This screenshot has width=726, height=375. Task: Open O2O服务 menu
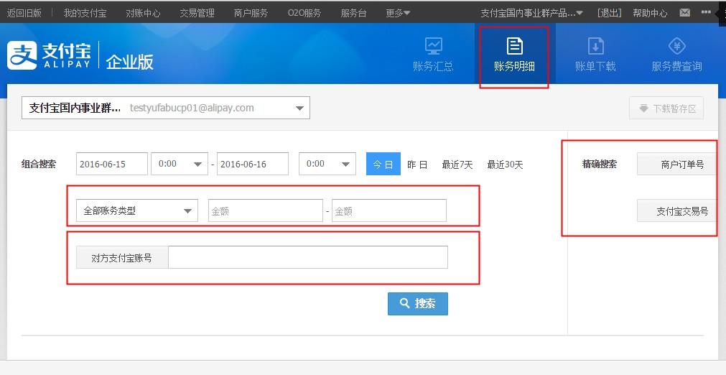point(304,13)
